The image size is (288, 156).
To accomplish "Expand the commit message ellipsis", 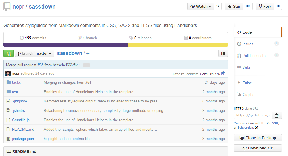I will pos(86,65).
